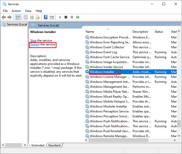Select Windows PushToInstall Service row
This screenshot has height=154, width=182.
point(131,131)
